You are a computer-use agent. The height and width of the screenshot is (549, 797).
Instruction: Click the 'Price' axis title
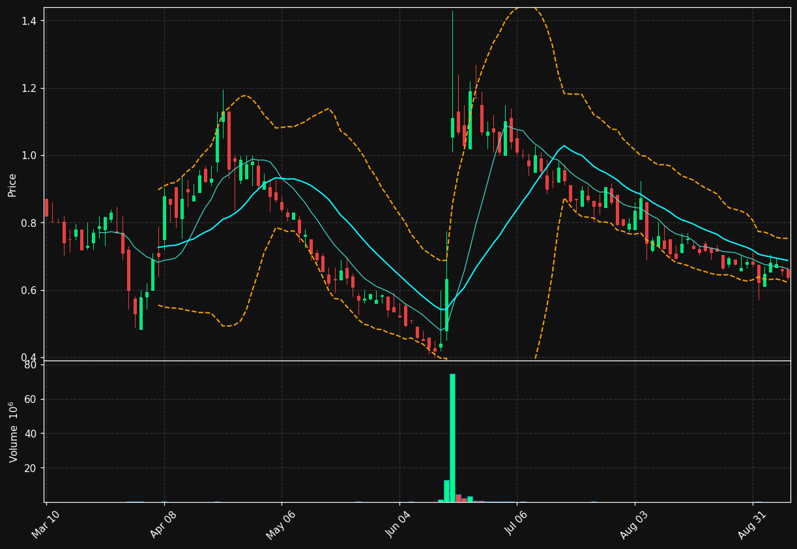12,185
